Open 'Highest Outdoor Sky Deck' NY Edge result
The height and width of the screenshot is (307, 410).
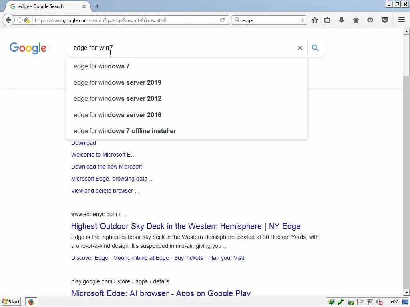point(186,226)
